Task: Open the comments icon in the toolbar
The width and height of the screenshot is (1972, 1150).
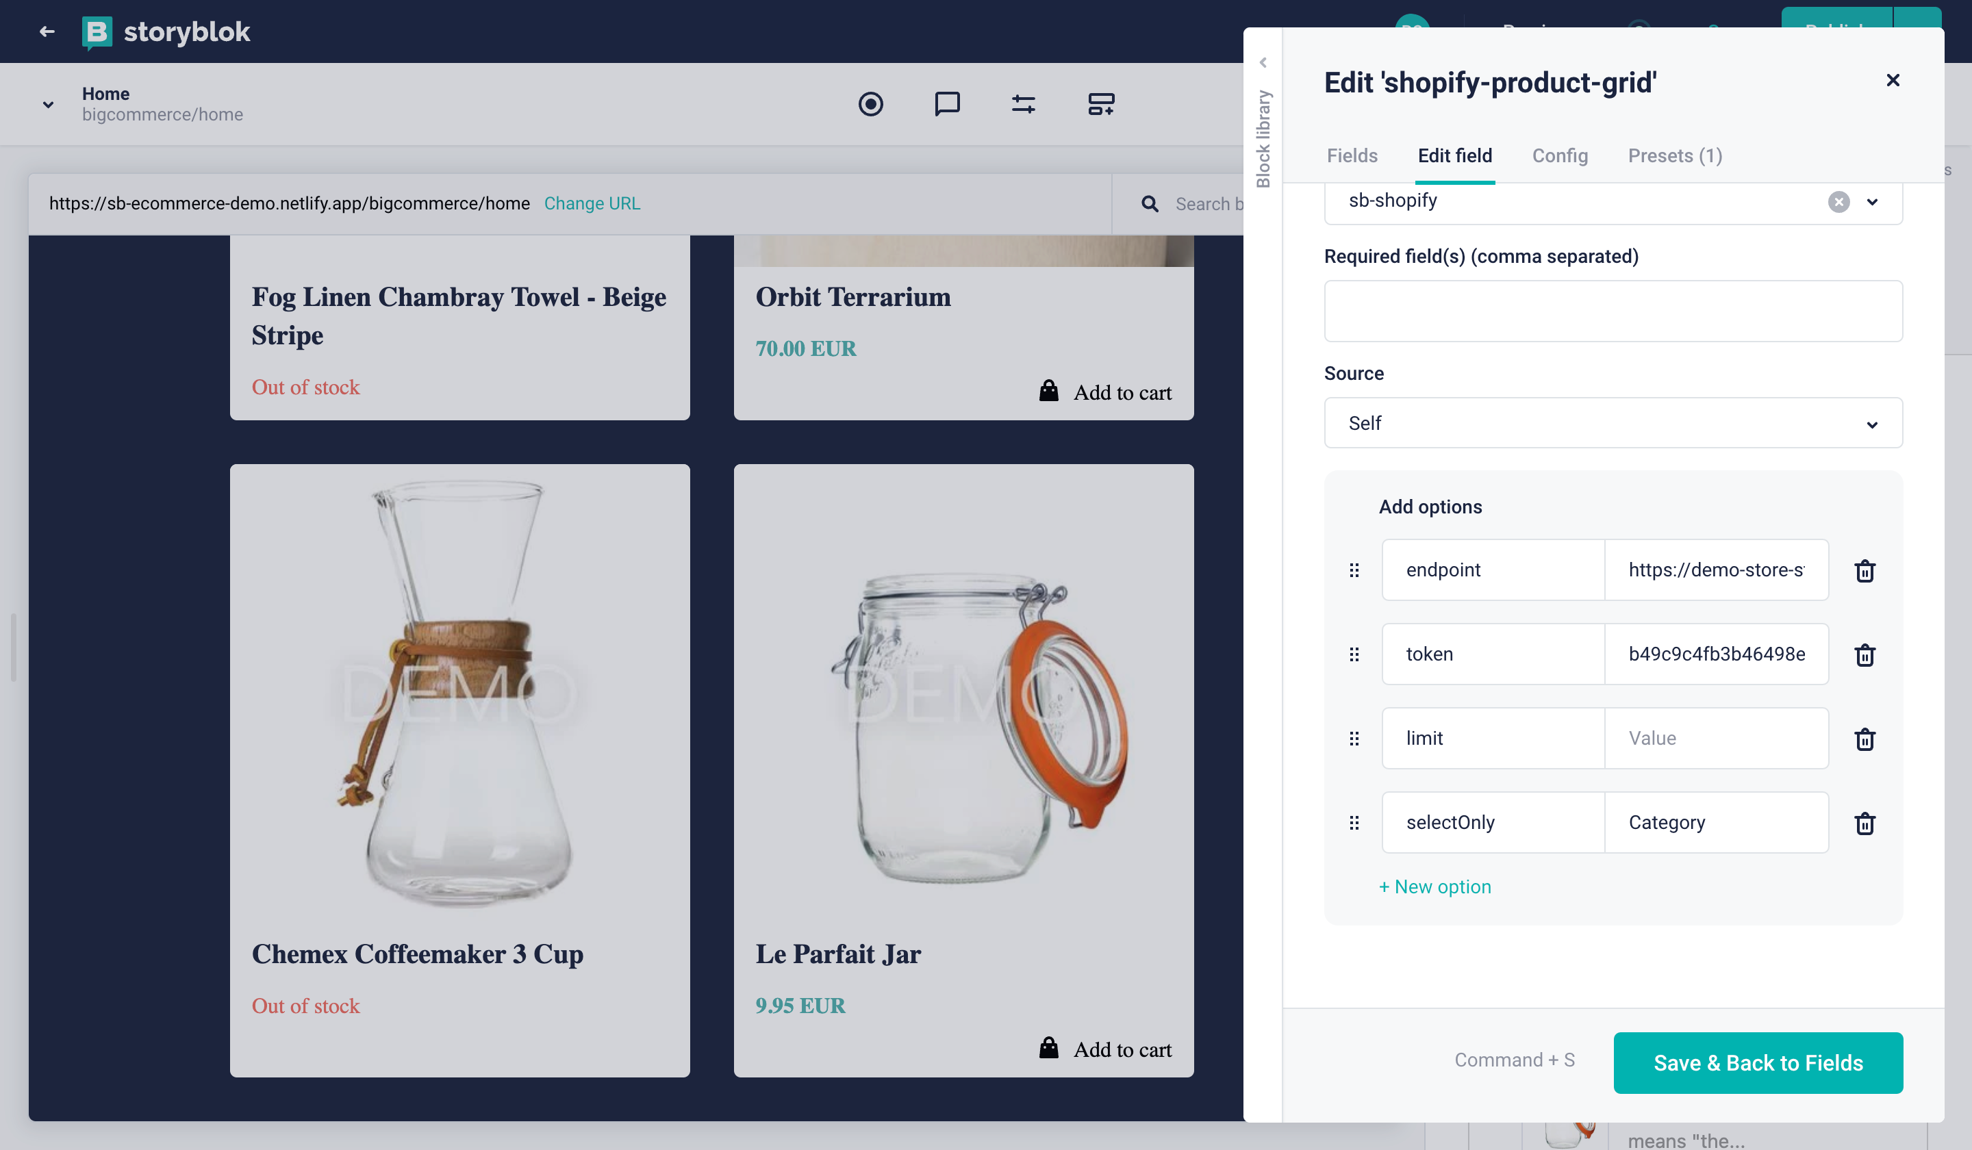Action: [x=947, y=104]
